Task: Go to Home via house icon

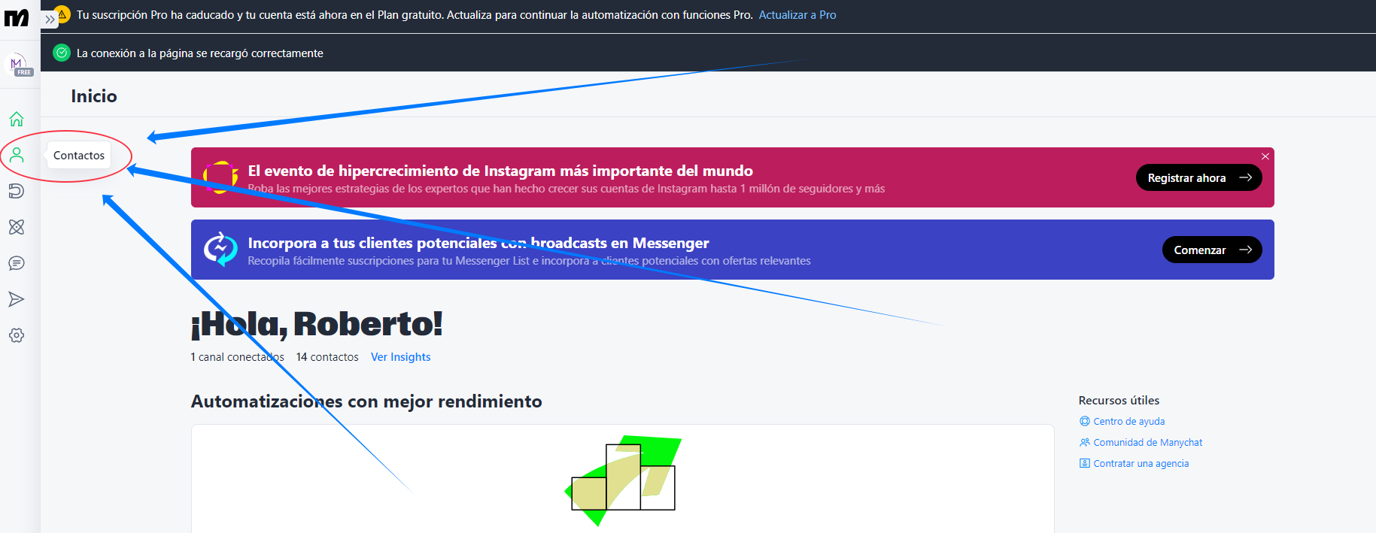Action: click(x=17, y=119)
